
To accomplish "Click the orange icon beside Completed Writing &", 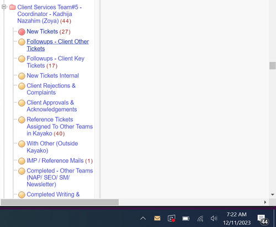I will (x=22, y=194).
